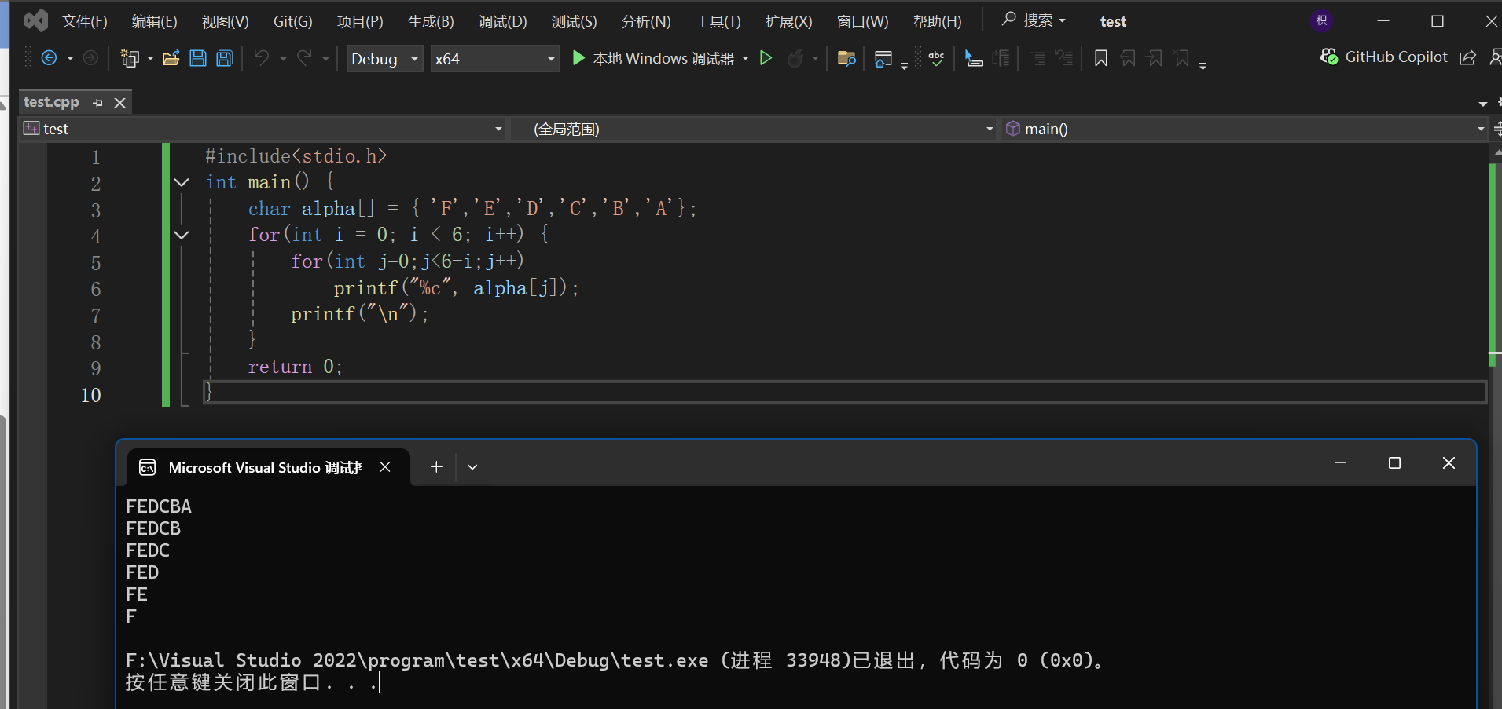The width and height of the screenshot is (1502, 709).
Task: Open the 调试(D) menu
Action: (502, 21)
